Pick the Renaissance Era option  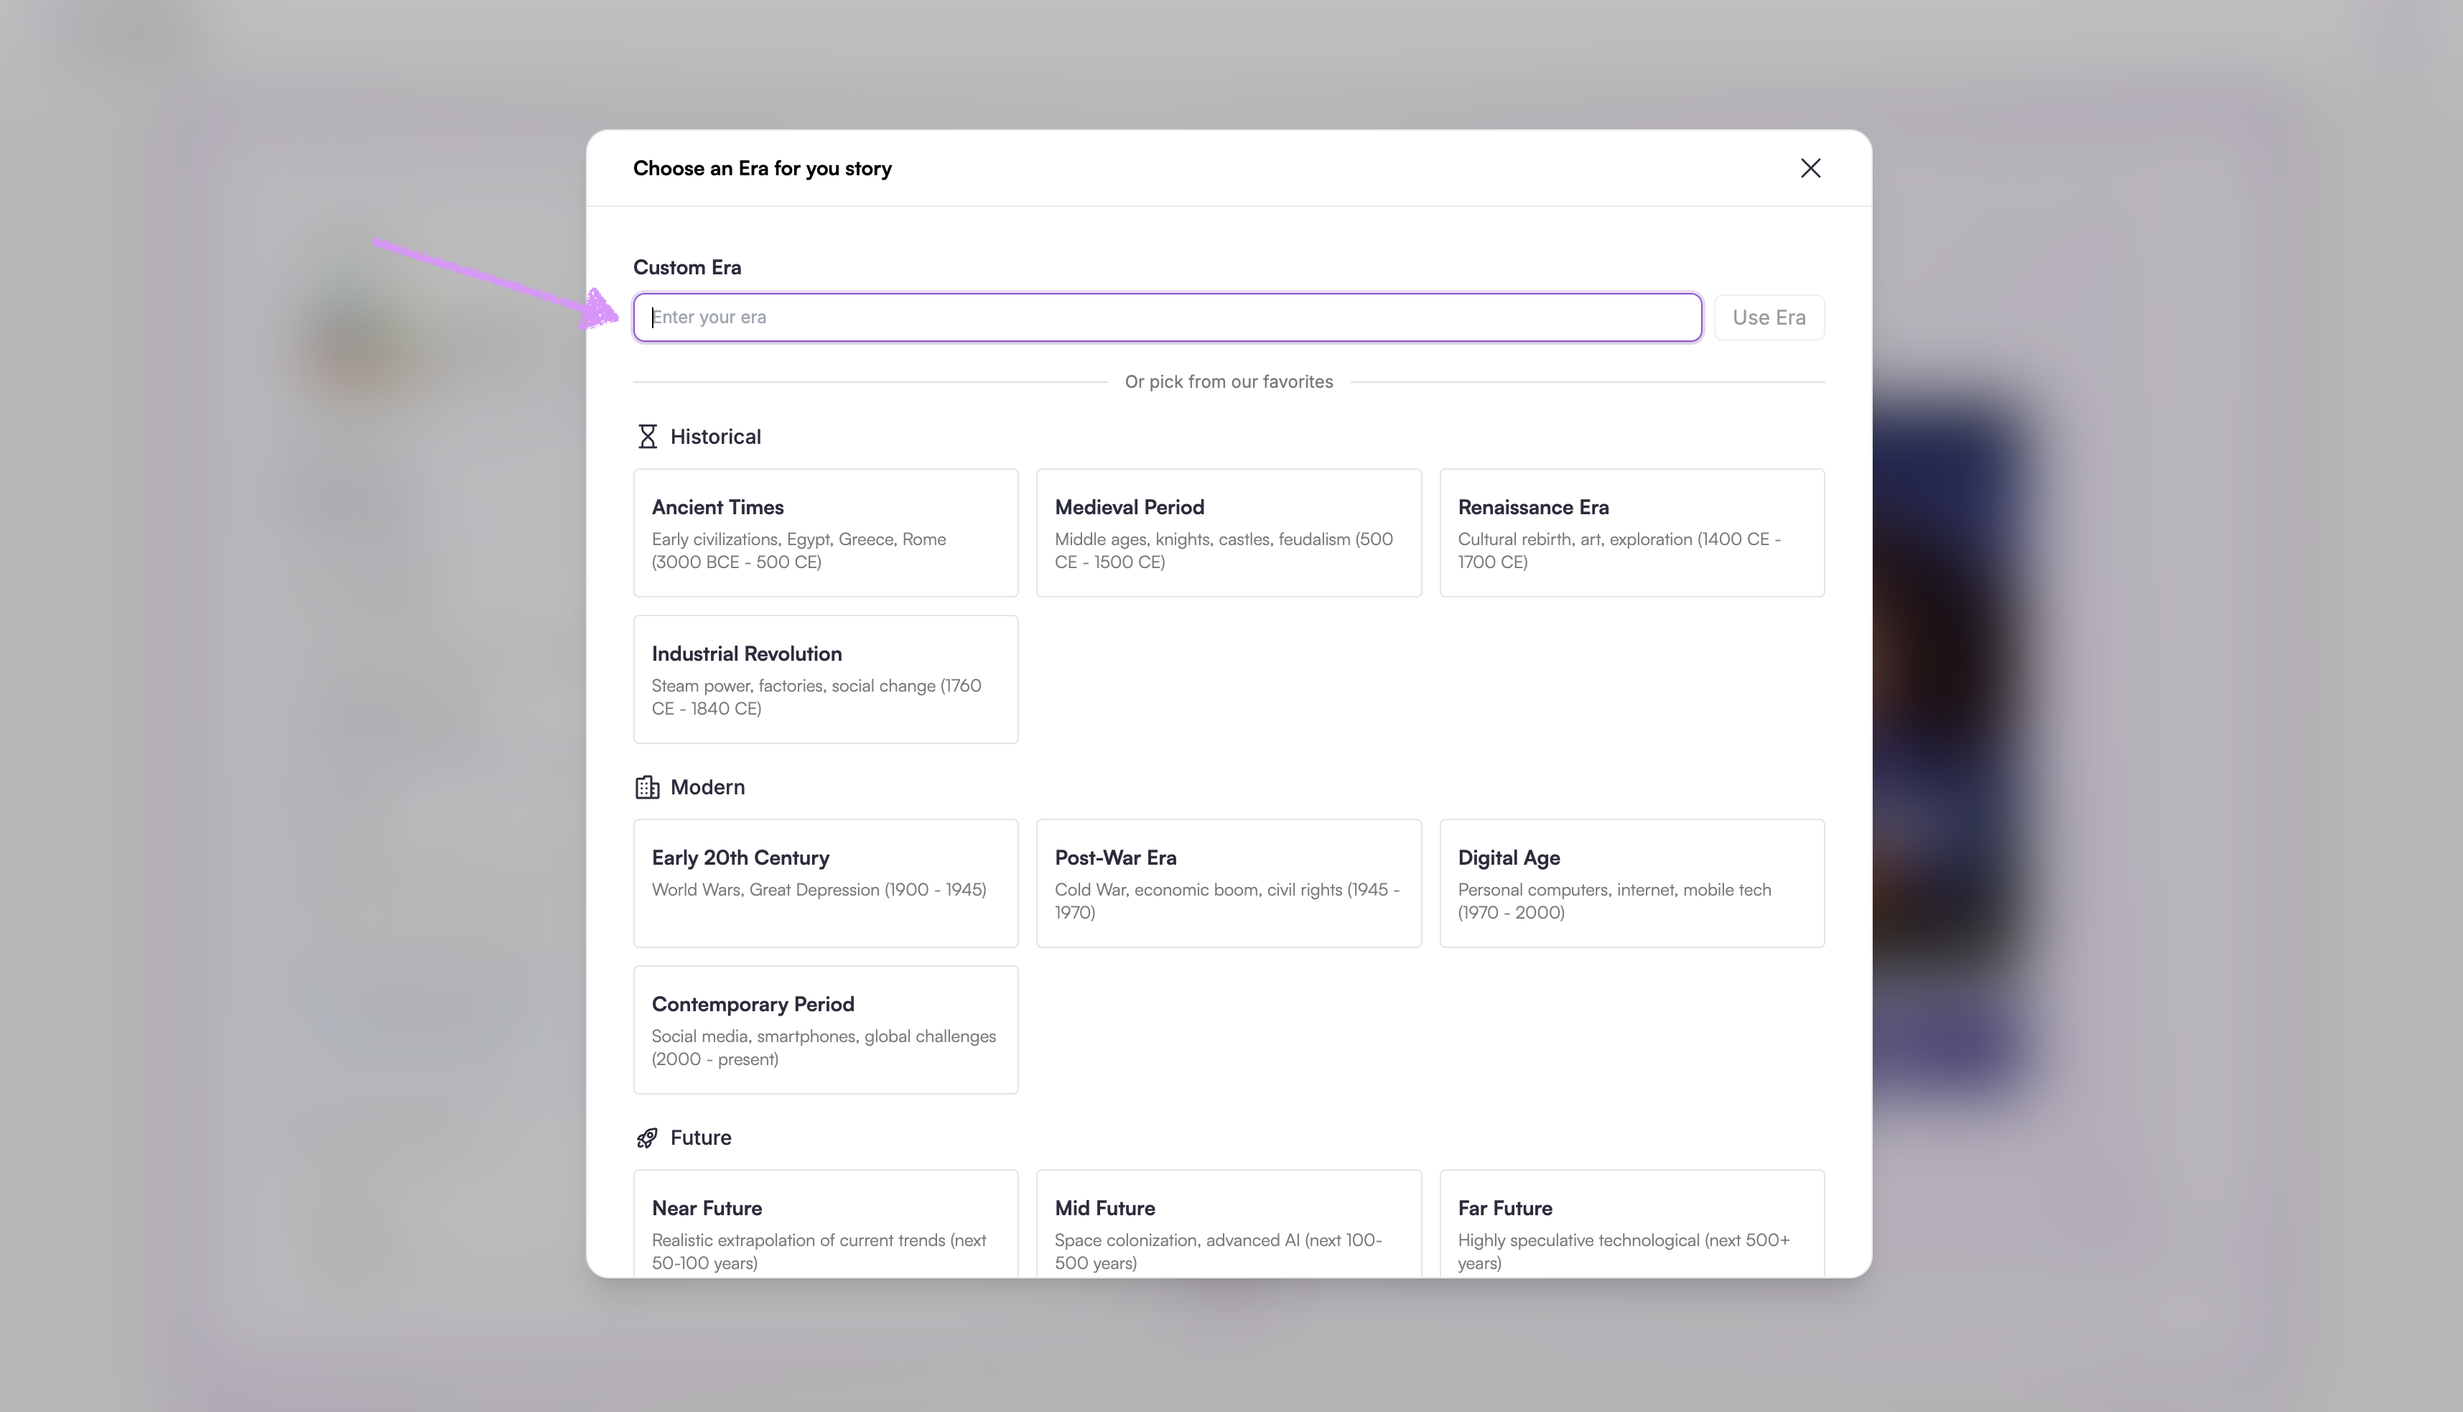tap(1631, 532)
